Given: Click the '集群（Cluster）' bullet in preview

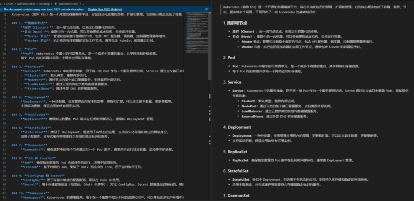Looking at the screenshot, I should (x=276, y=31).
